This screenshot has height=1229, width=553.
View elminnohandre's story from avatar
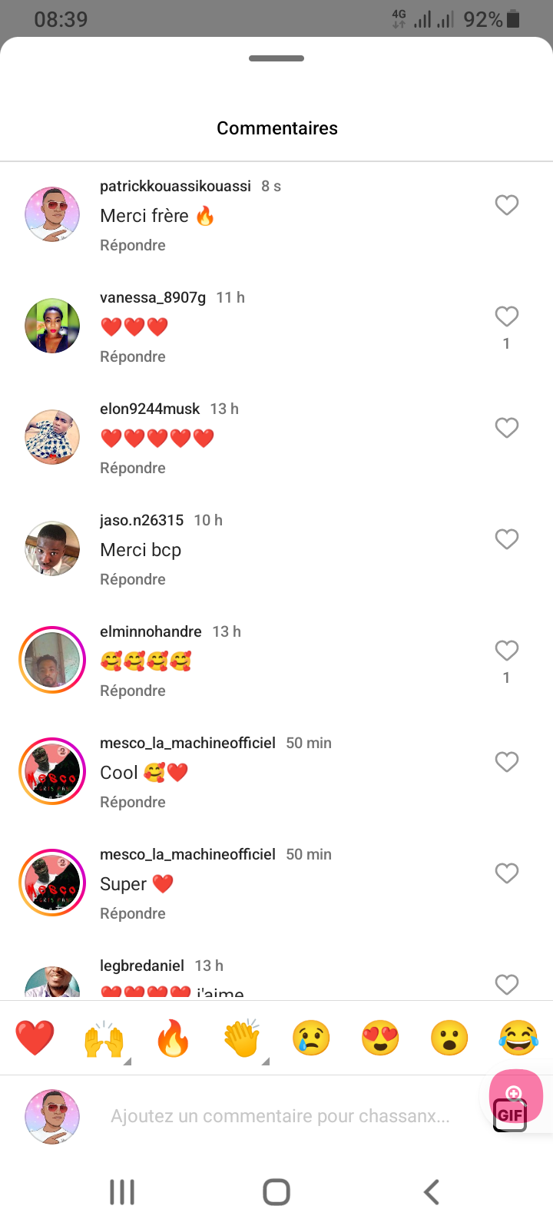pos(52,660)
